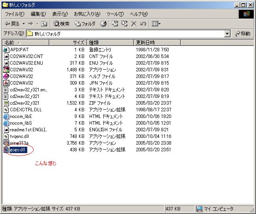
Task: Toggle the フォルダ (Folders) pane
Action: click(x=85, y=24)
